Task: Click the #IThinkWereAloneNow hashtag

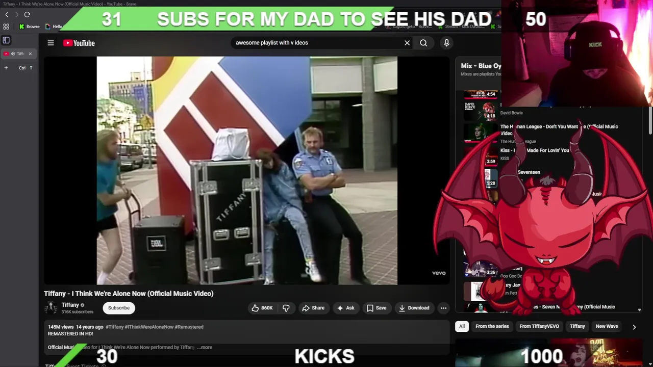Action: pyautogui.click(x=149, y=327)
